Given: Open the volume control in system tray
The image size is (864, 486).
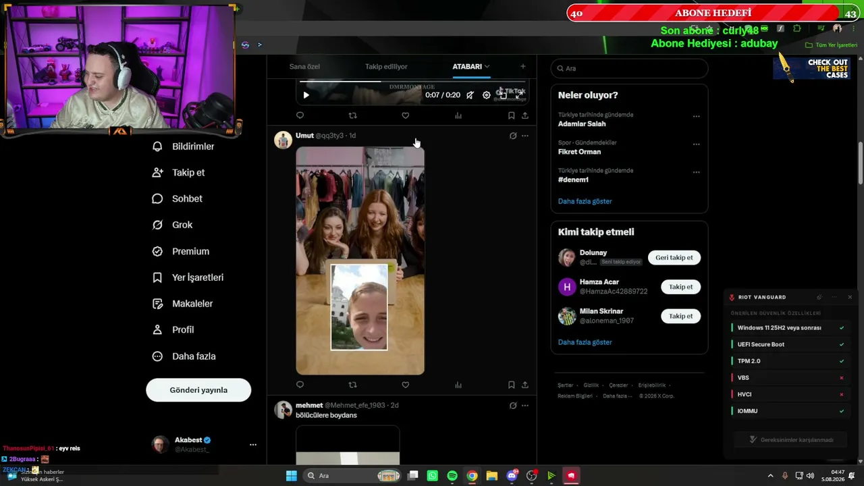Looking at the screenshot, I should click(810, 476).
